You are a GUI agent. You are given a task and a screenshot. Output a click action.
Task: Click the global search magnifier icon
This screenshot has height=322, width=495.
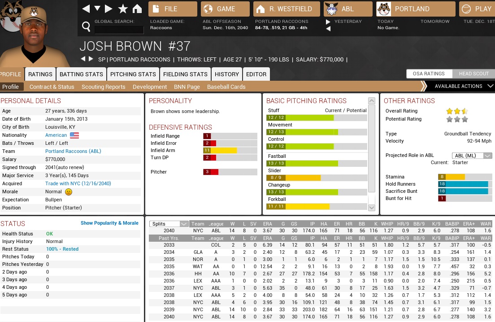(86, 27)
